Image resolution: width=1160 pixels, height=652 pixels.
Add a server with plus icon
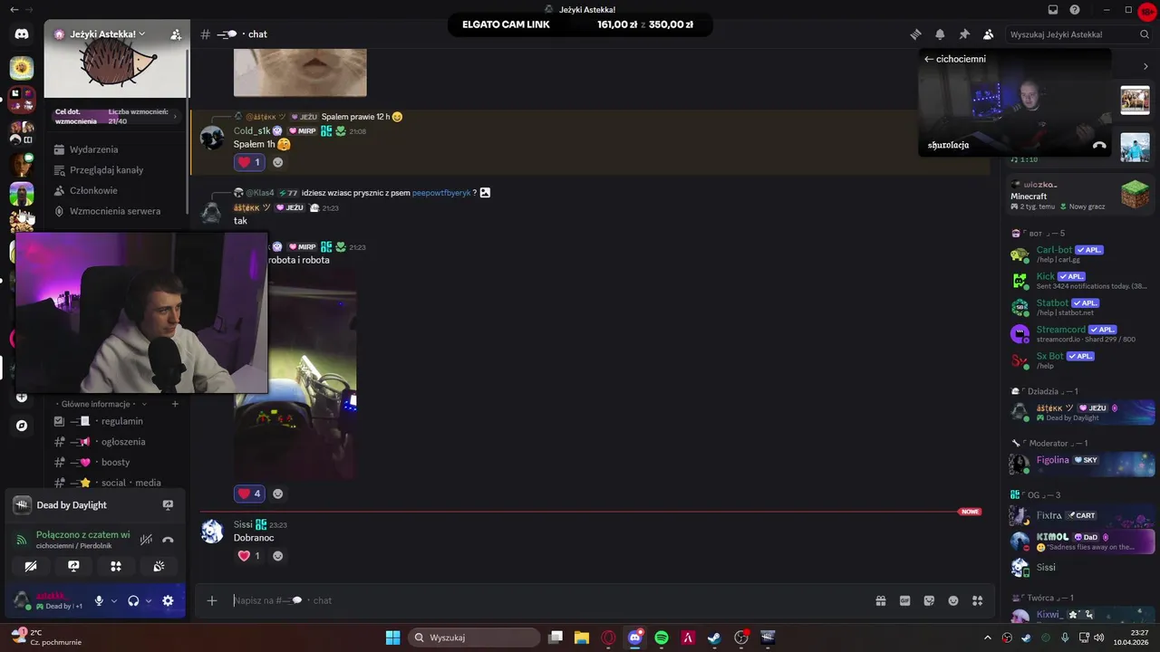tap(22, 397)
